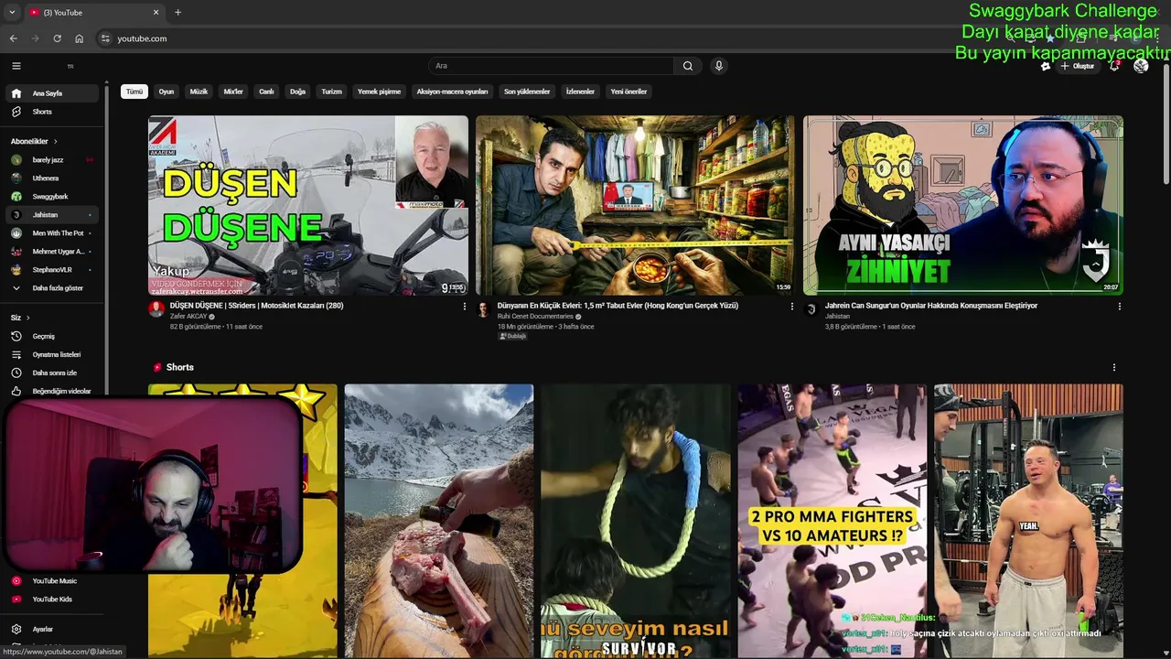
Task: Click the YouTube Ara search field
Action: 552,66
